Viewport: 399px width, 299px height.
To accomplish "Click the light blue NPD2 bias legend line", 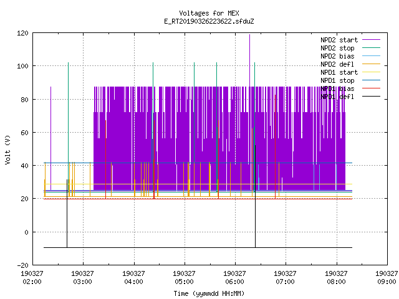I will click(371, 55).
